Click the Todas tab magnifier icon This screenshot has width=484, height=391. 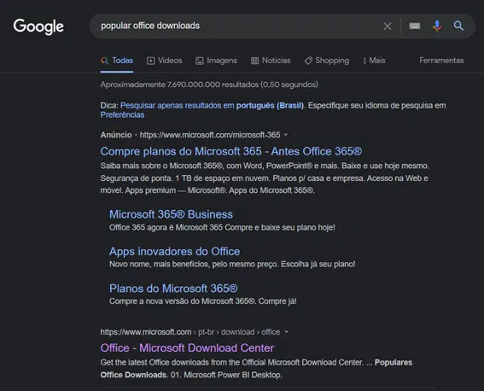point(105,61)
